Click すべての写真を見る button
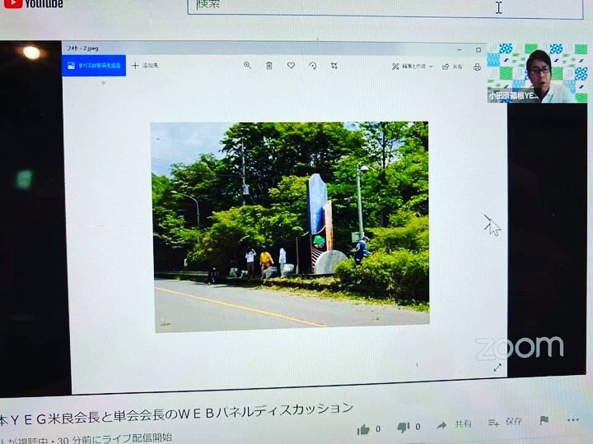This screenshot has width=593, height=444. pos(94,65)
